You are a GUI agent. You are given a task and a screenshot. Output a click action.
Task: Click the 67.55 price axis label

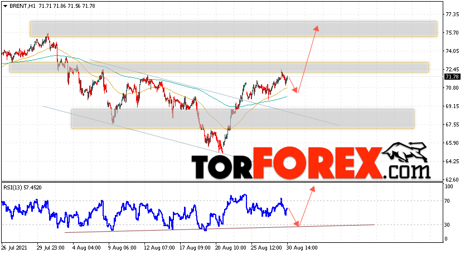point(453,124)
